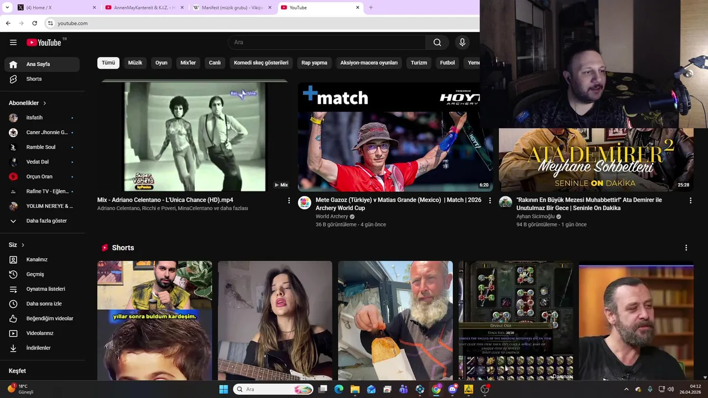Image resolution: width=708 pixels, height=398 pixels.
Task: Open Vedat Dal subscription channel
Action: click(x=42, y=162)
